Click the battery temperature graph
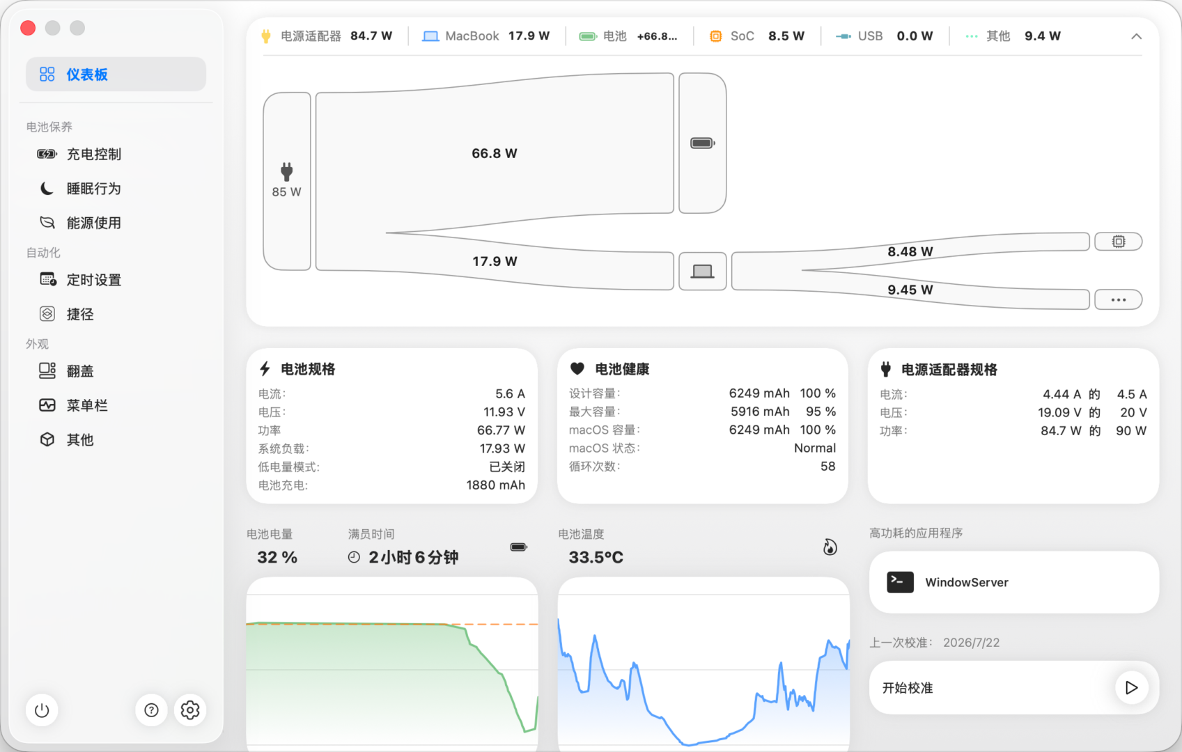The width and height of the screenshot is (1182, 752). pyautogui.click(x=703, y=664)
